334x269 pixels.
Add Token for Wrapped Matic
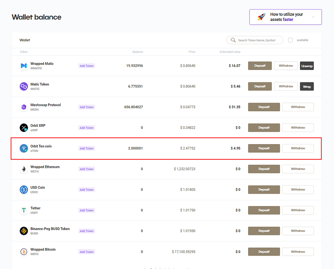point(87,66)
